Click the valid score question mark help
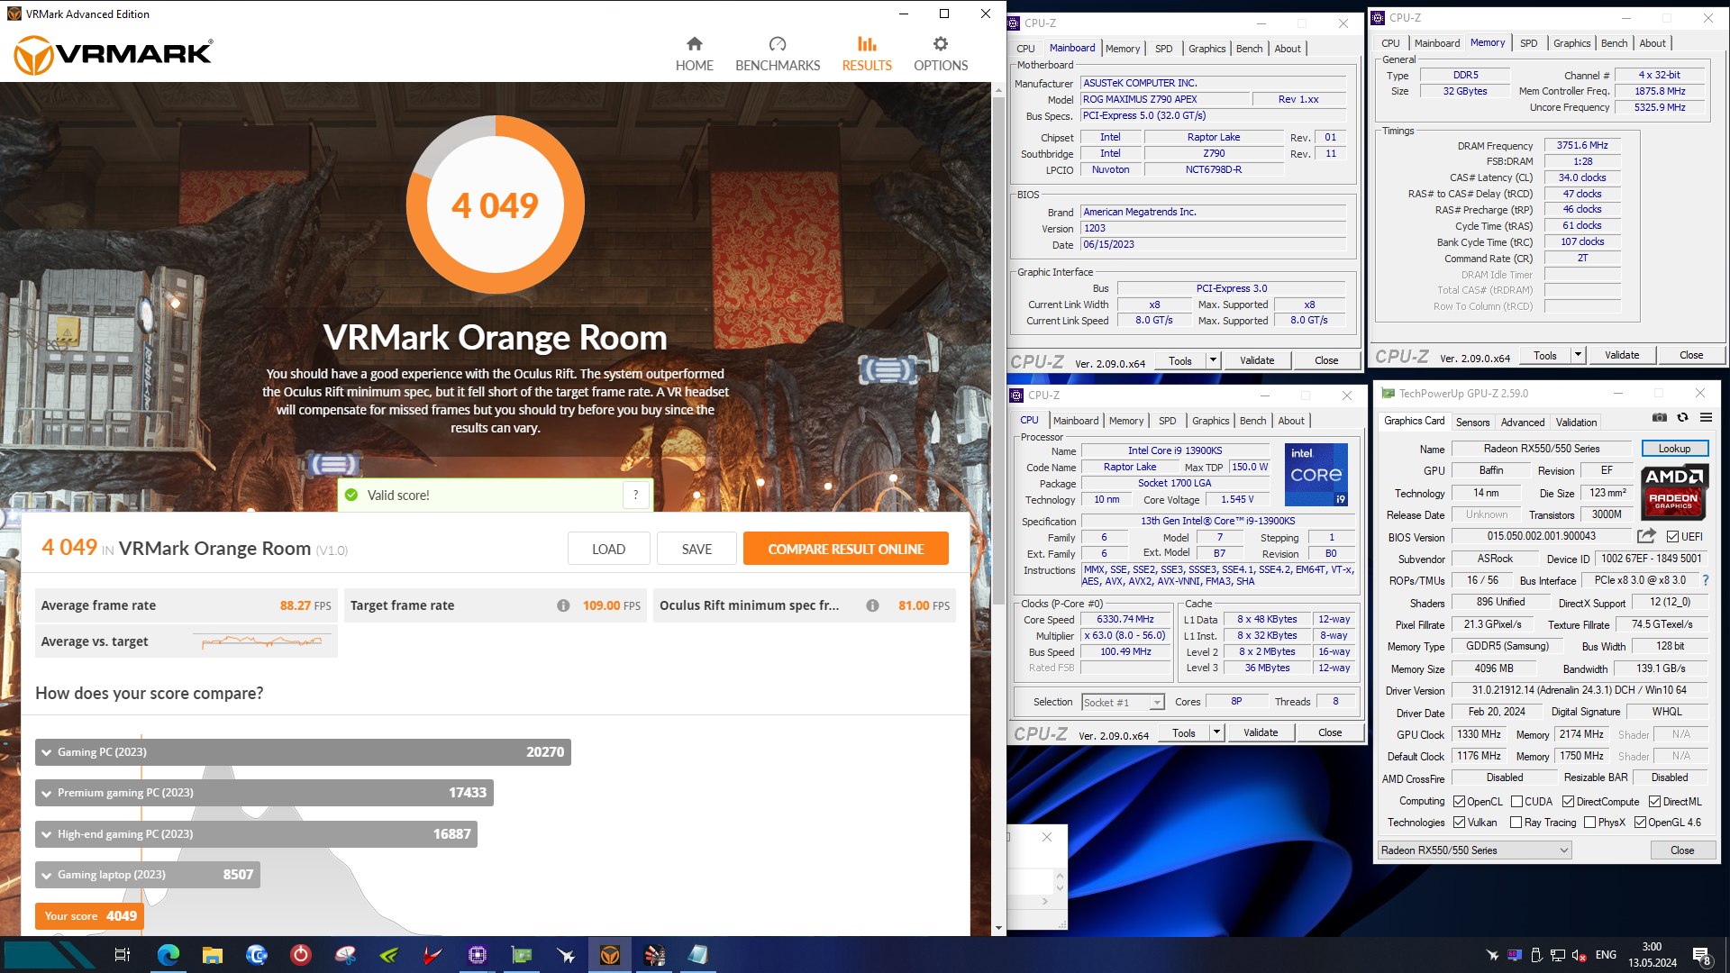Viewport: 1730px width, 973px height. point(635,495)
